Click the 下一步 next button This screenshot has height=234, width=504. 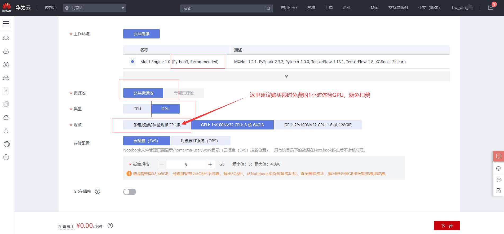447,226
